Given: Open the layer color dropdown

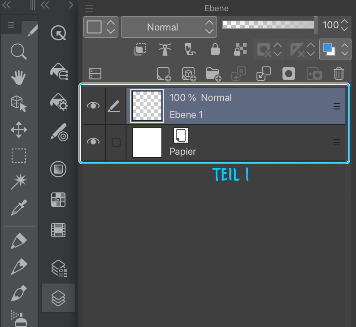Looking at the screenshot, I should (334, 49).
